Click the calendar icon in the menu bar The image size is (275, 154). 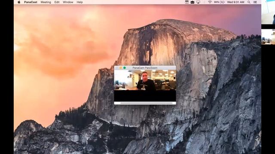click(x=187, y=2)
